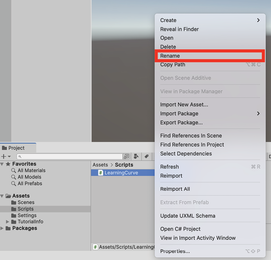Click the folder icon on the Project tab

click(4, 148)
